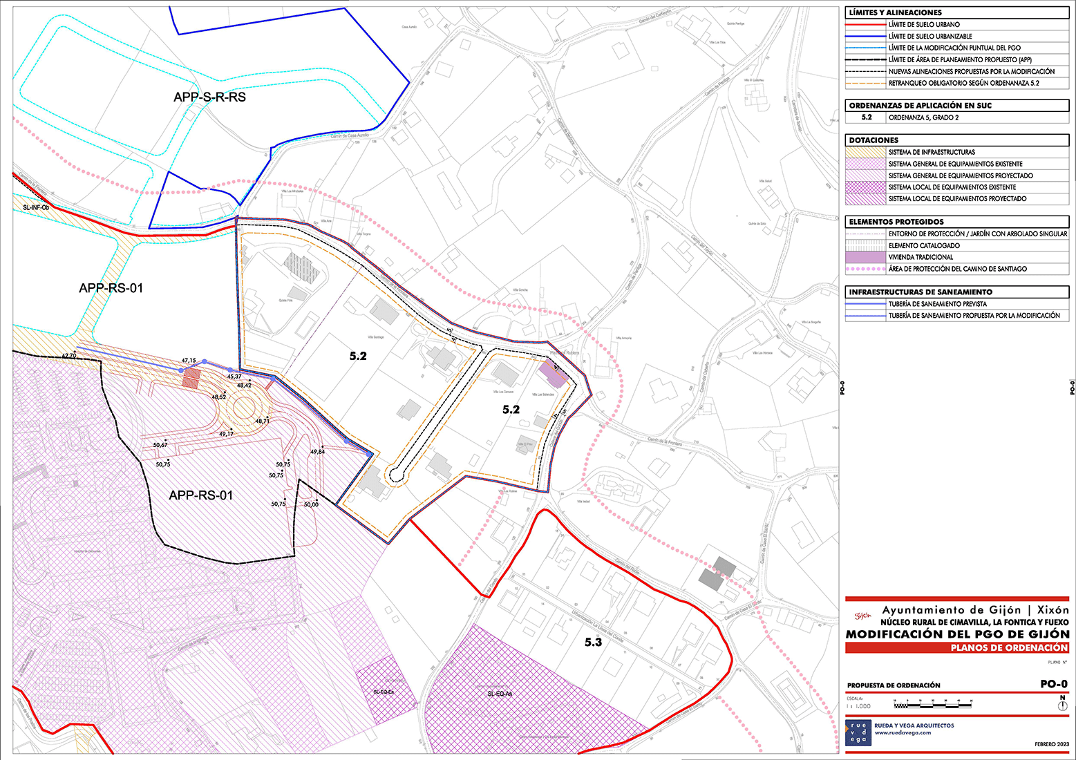Click the SL-EQ-As zone label

(499, 694)
